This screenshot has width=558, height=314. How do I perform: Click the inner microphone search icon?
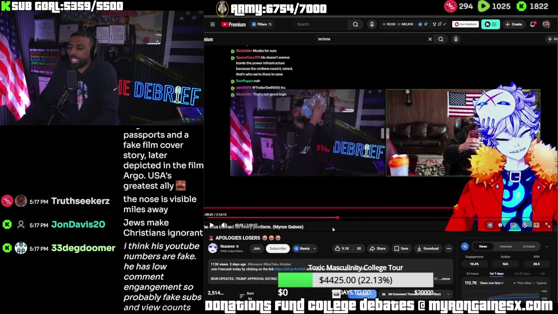click(456, 39)
